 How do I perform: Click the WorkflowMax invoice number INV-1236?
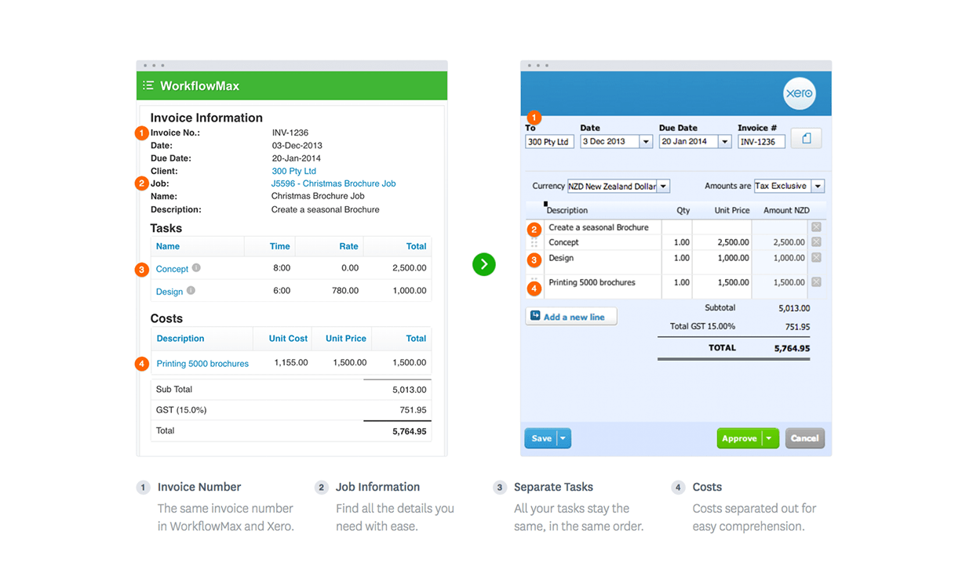(290, 132)
